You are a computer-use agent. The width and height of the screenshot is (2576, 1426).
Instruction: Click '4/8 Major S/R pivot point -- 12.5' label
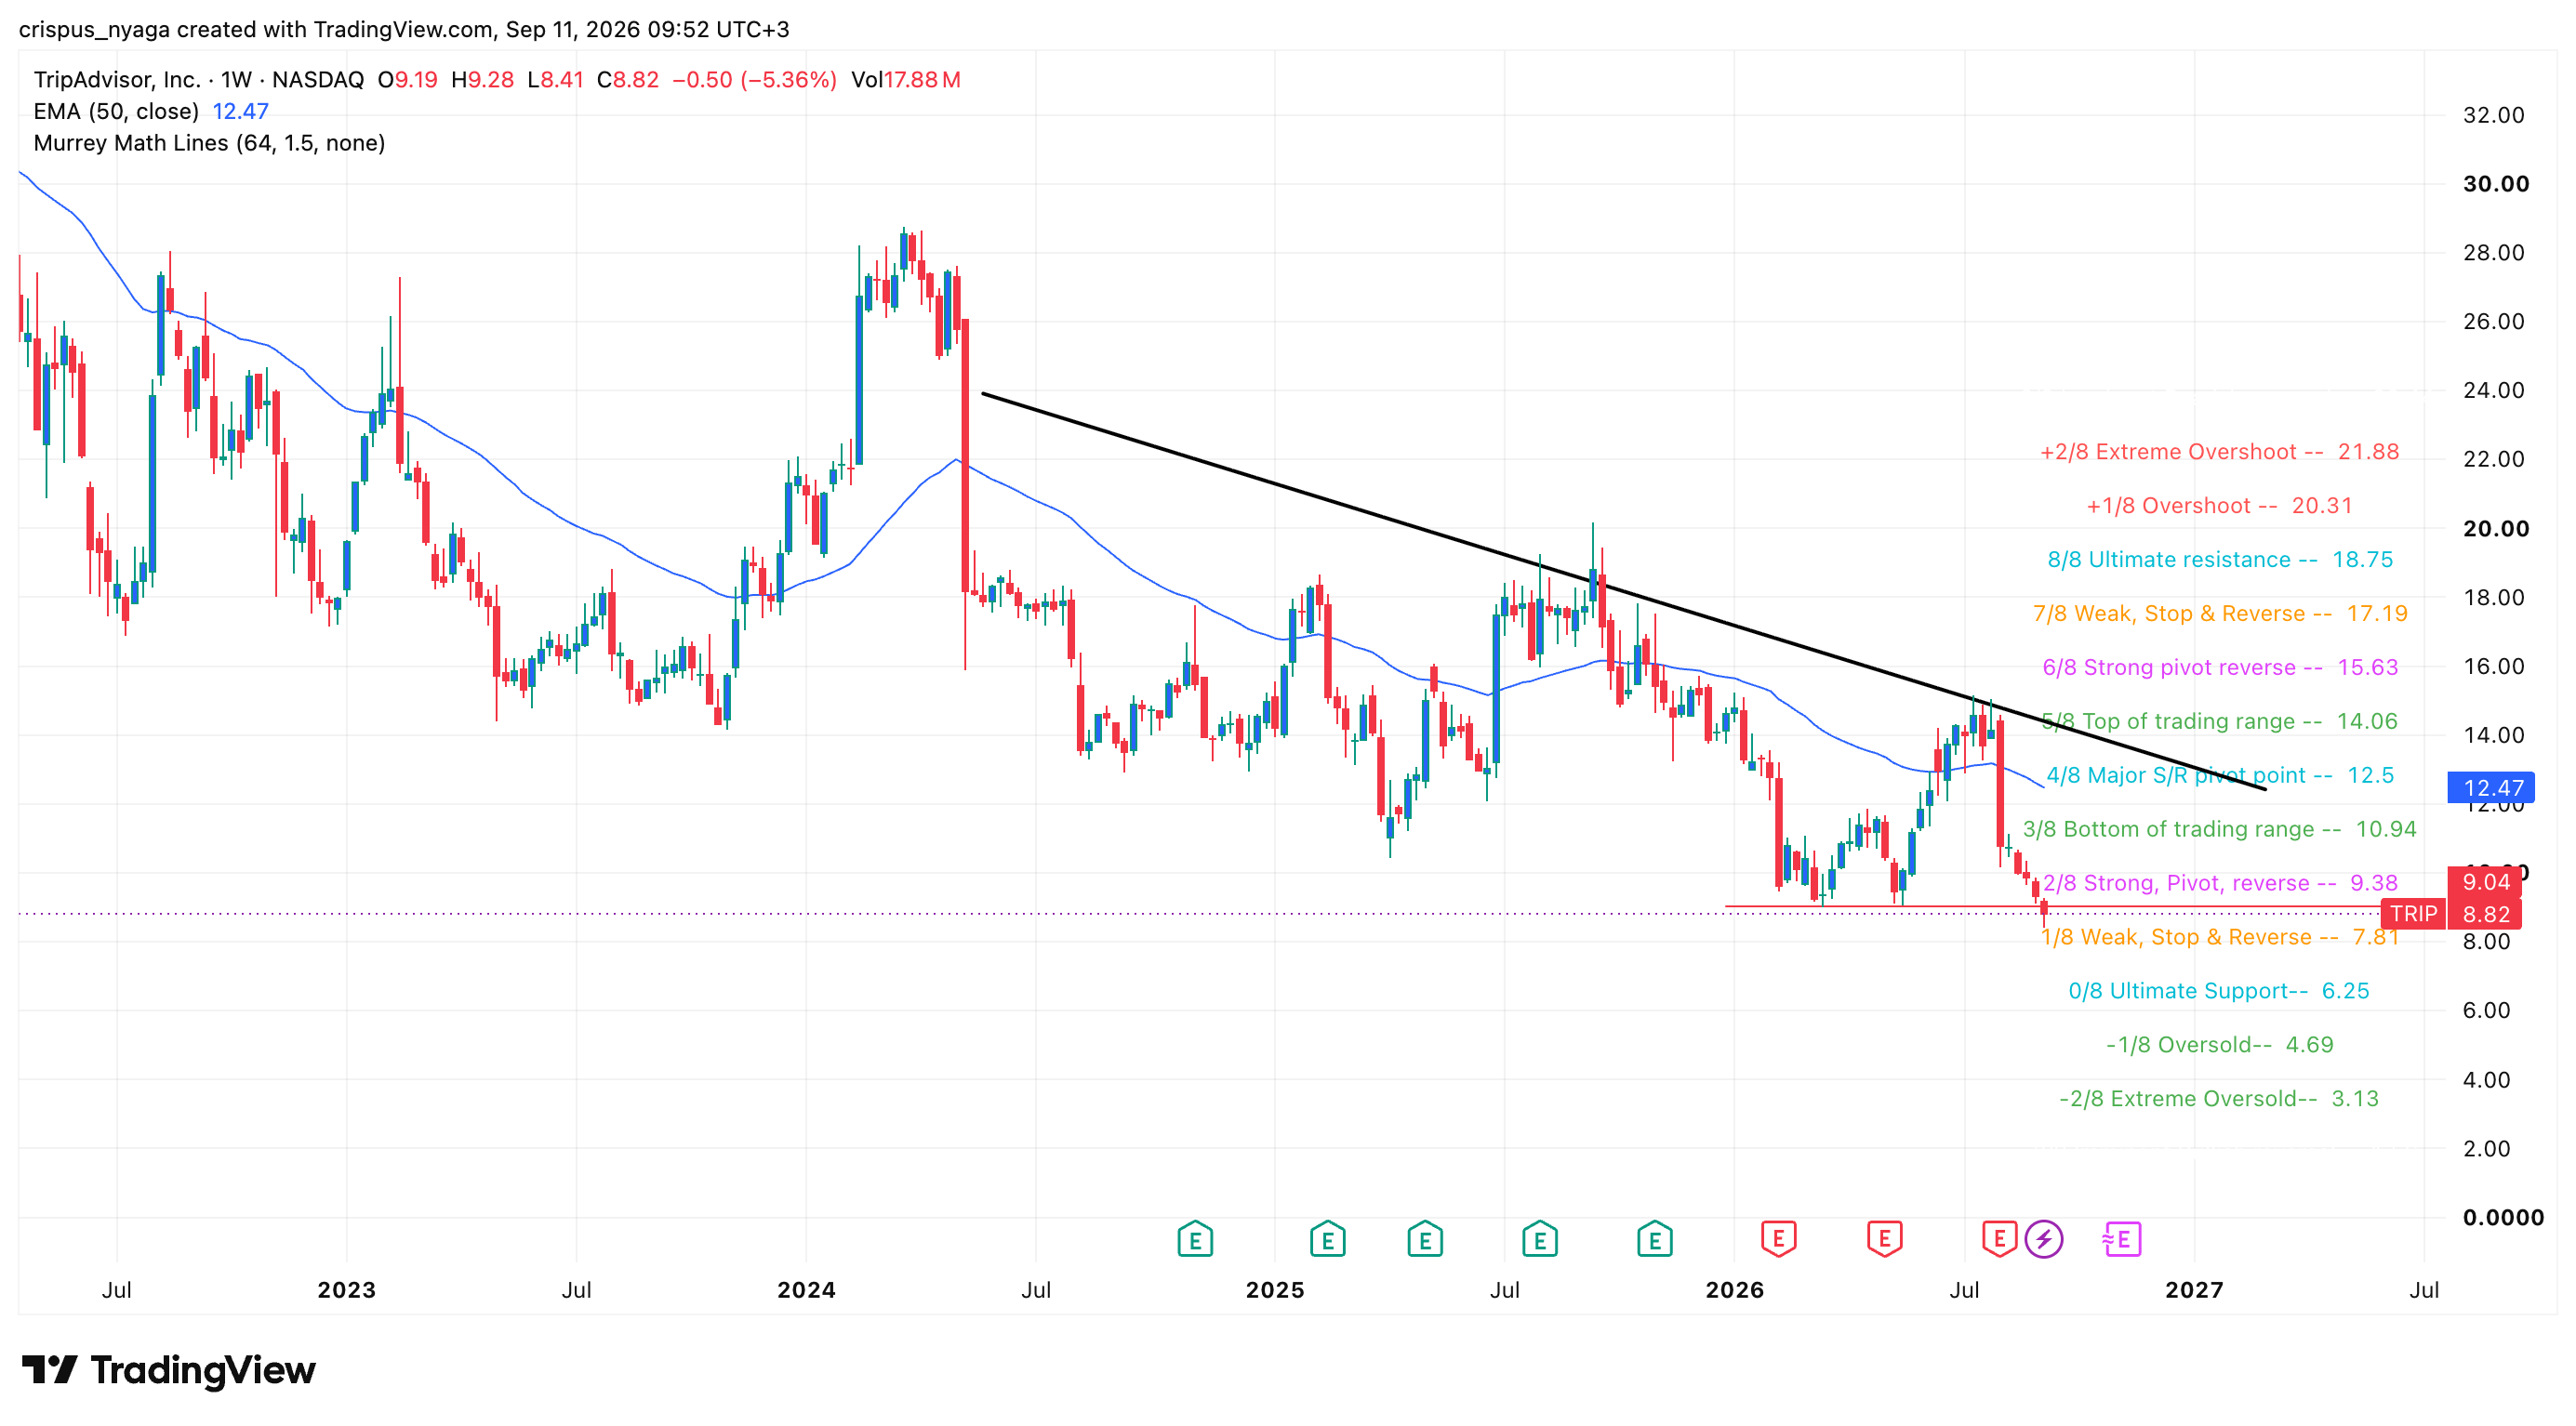(x=2220, y=775)
